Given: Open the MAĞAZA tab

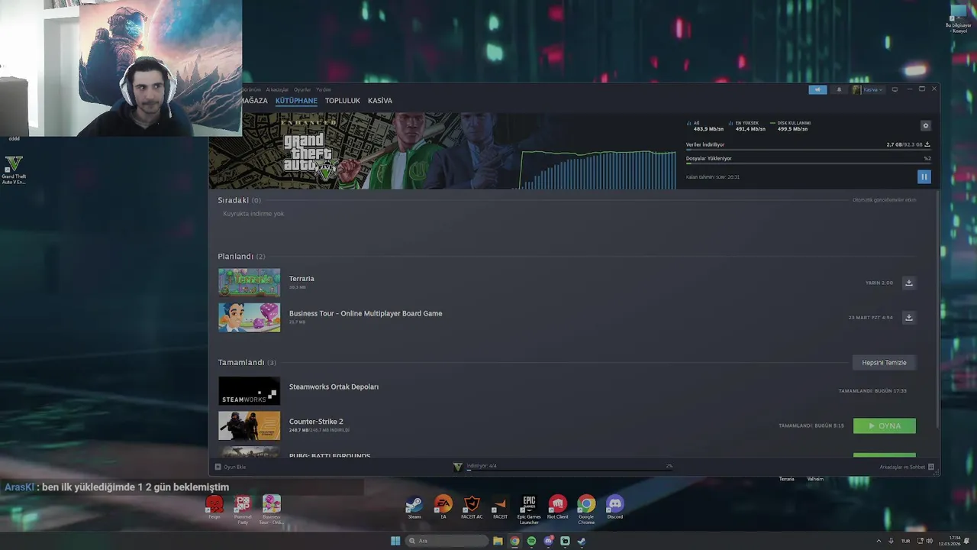Looking at the screenshot, I should point(255,101).
